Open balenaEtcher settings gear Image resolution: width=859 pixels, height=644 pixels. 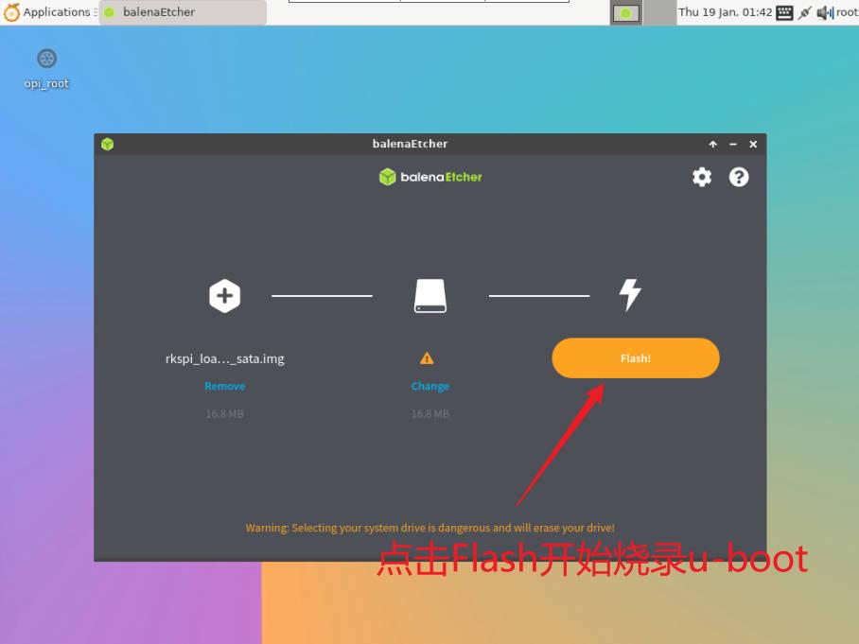702,177
